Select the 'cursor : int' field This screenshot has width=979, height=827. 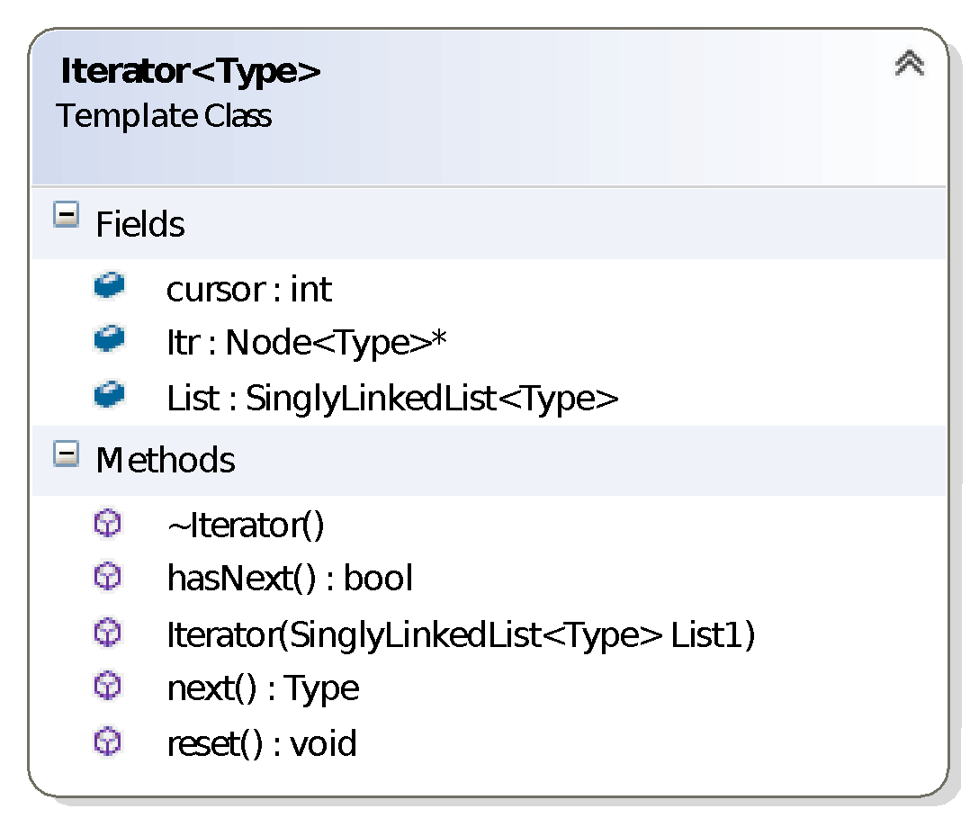tap(249, 290)
